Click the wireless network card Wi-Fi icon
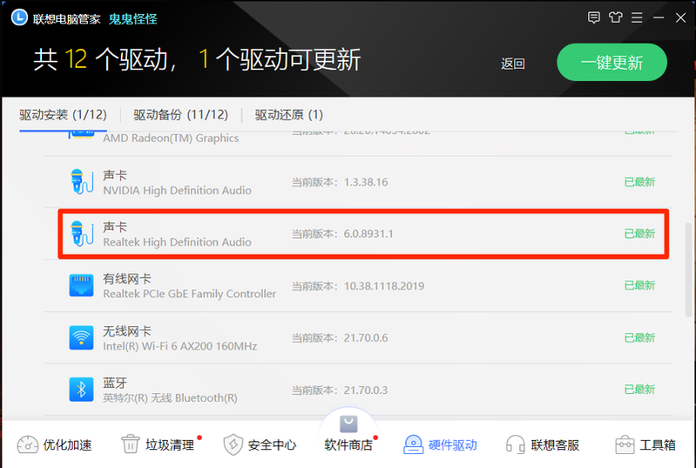The image size is (696, 468). click(81, 337)
